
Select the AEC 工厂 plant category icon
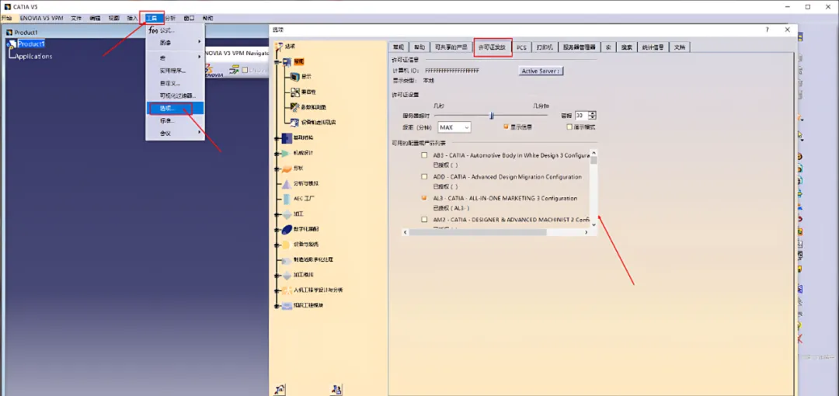click(286, 199)
